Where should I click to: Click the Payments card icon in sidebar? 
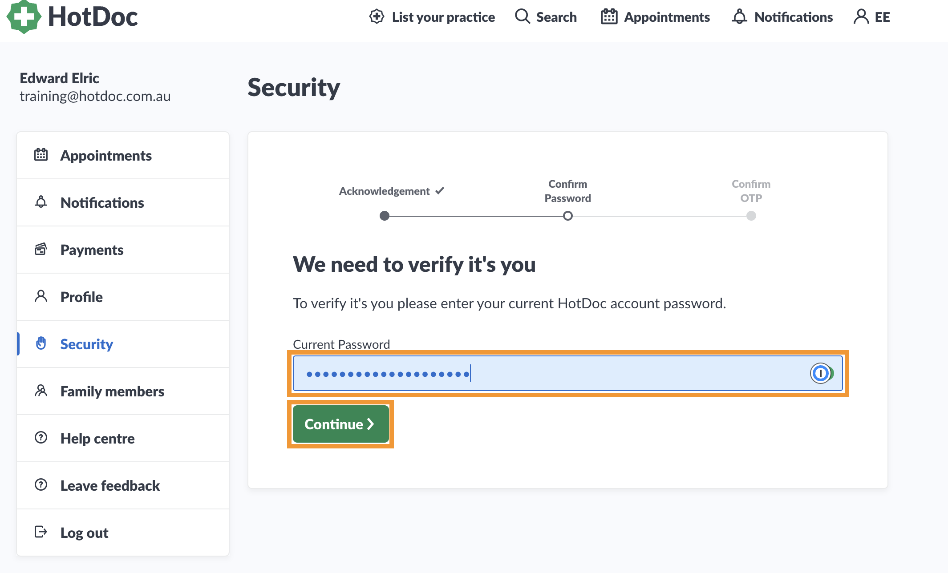tap(41, 249)
